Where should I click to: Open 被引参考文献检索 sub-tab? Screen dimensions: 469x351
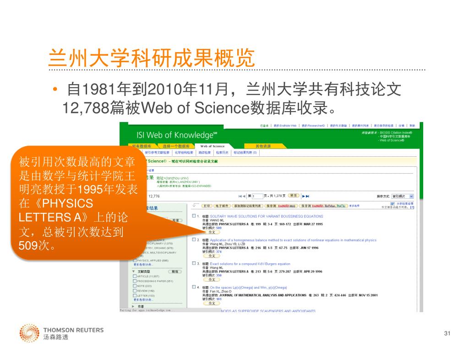158,153
